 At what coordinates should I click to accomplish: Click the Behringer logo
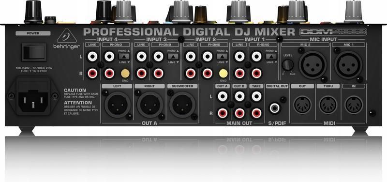67,39
